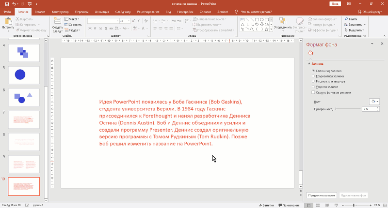Select Узорная заливка radio button
This screenshot has height=208, width=388.
313,87
